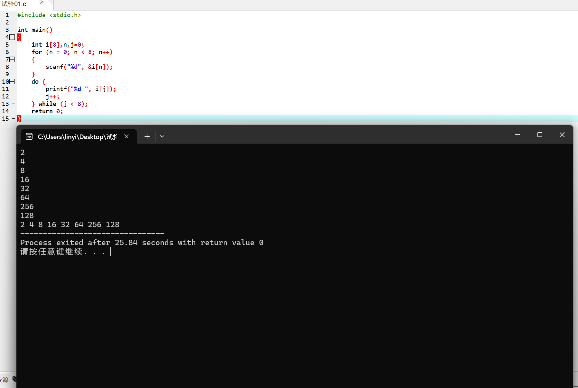Open the terminal profile dropdown chevron

pyautogui.click(x=162, y=136)
